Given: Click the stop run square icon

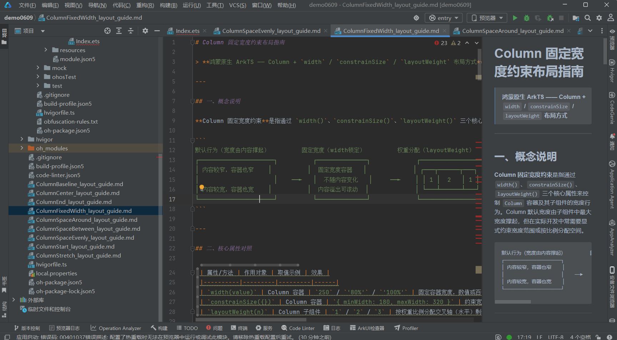Looking at the screenshot, I should click(x=561, y=18).
